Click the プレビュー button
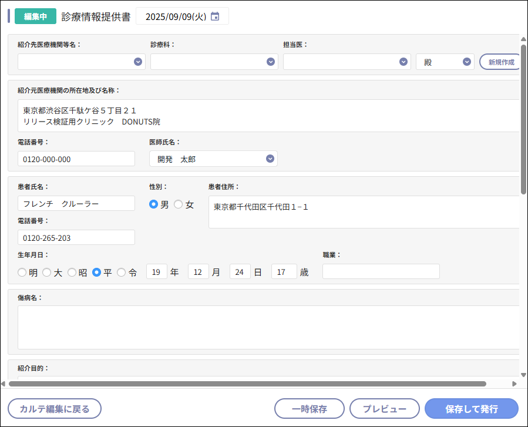The image size is (528, 427). [385, 409]
